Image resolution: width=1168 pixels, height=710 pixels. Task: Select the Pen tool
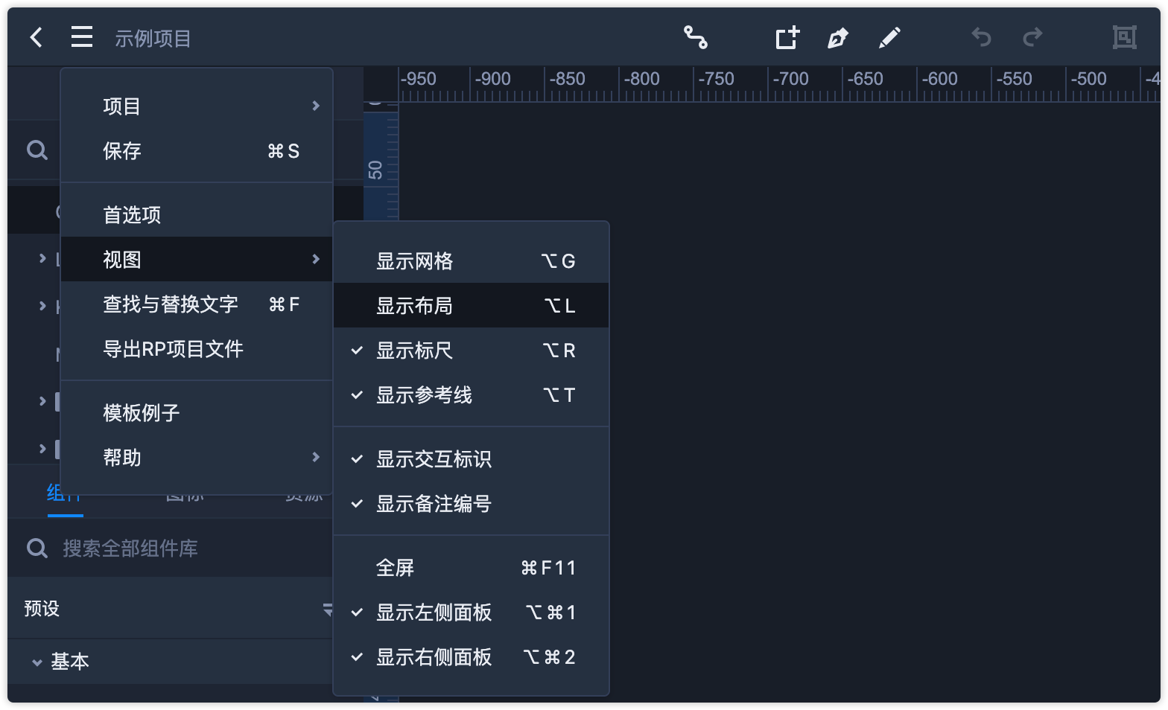838,37
